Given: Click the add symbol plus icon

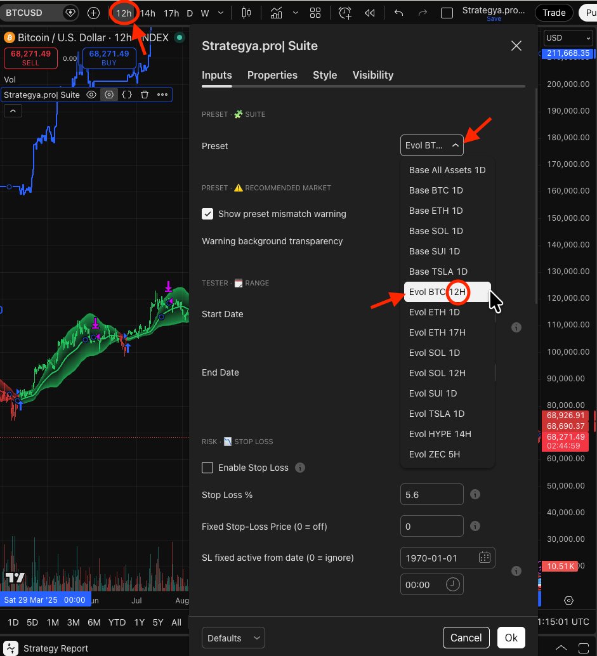Looking at the screenshot, I should click(93, 13).
